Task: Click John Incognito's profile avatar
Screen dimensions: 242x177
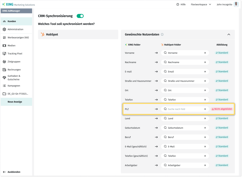Action: pos(236,4)
